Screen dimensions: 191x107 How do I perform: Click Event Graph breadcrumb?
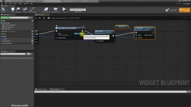coord(75,18)
